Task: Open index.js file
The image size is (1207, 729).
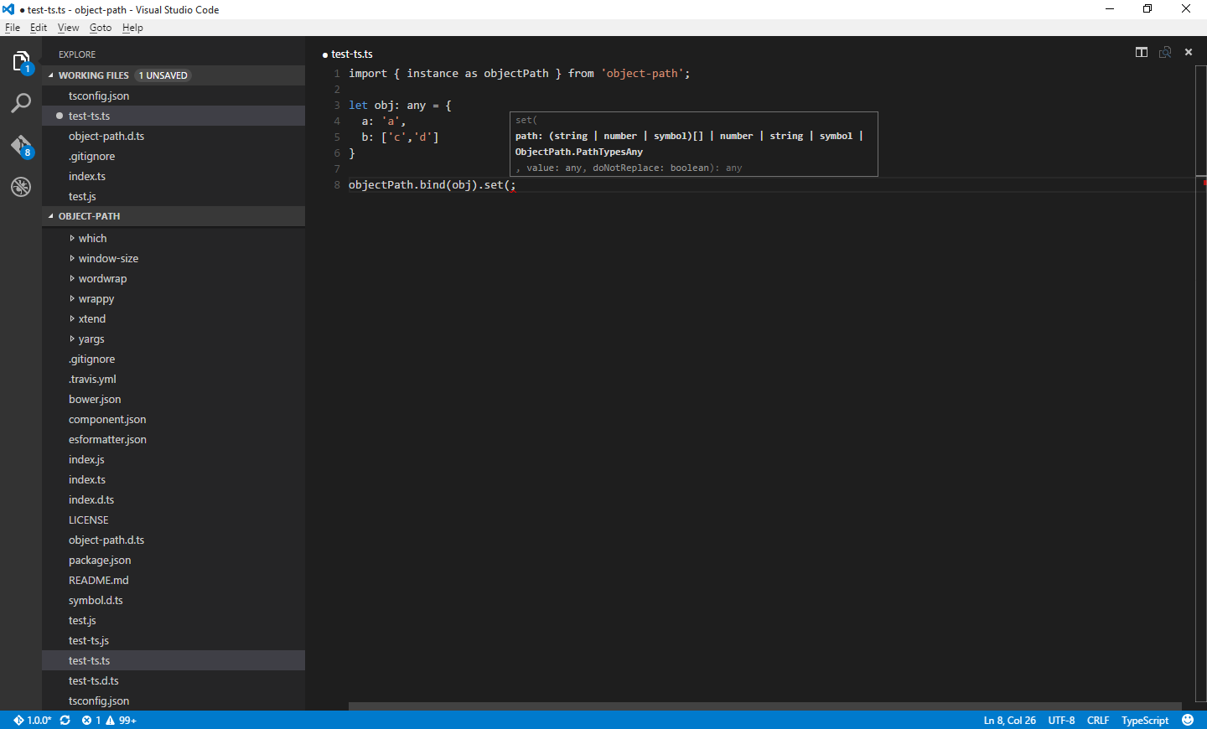Action: 174,460
